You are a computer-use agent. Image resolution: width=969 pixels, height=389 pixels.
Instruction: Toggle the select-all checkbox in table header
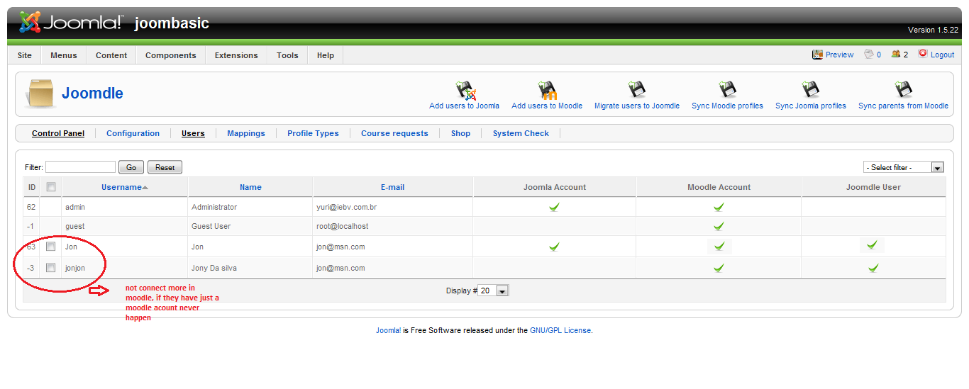coord(50,187)
